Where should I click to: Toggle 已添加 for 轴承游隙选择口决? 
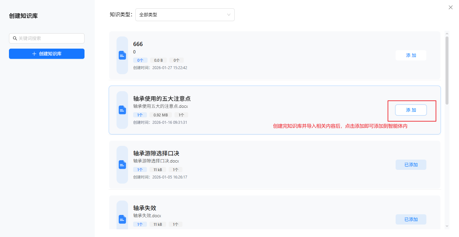pyautogui.click(x=411, y=165)
